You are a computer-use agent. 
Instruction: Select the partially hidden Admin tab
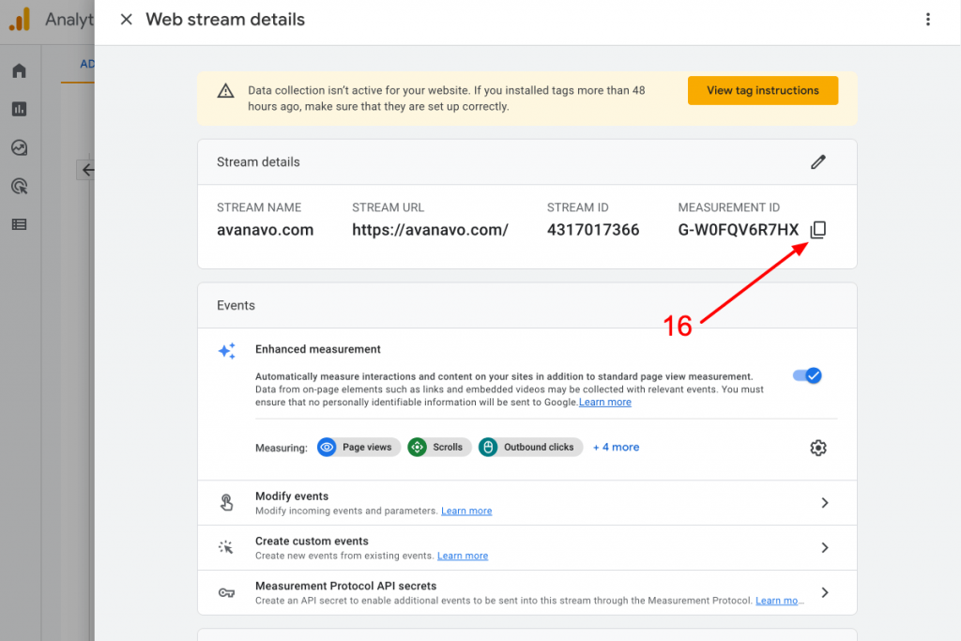[x=87, y=65]
